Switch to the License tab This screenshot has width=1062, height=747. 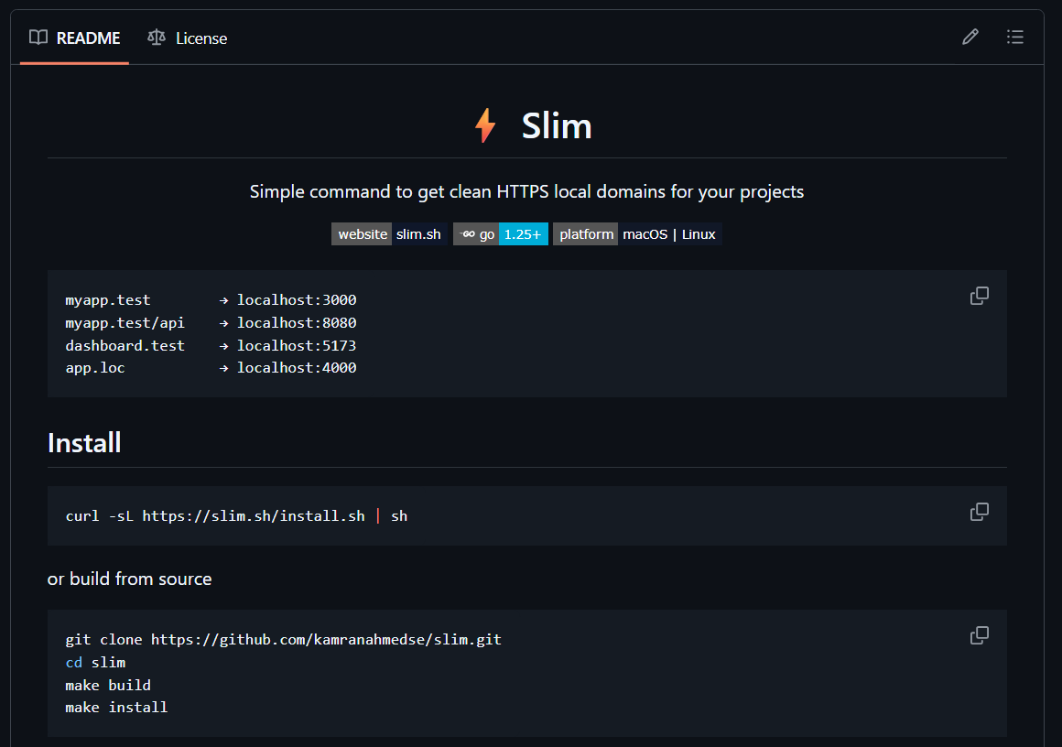[188, 38]
